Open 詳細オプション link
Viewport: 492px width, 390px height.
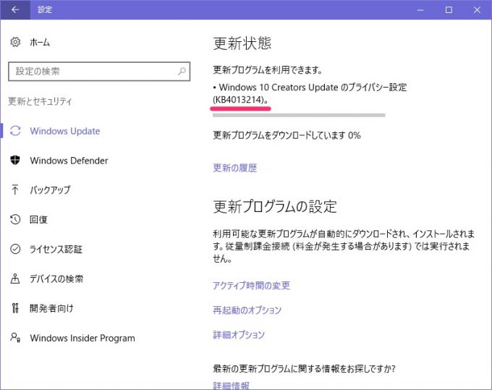pos(239,334)
